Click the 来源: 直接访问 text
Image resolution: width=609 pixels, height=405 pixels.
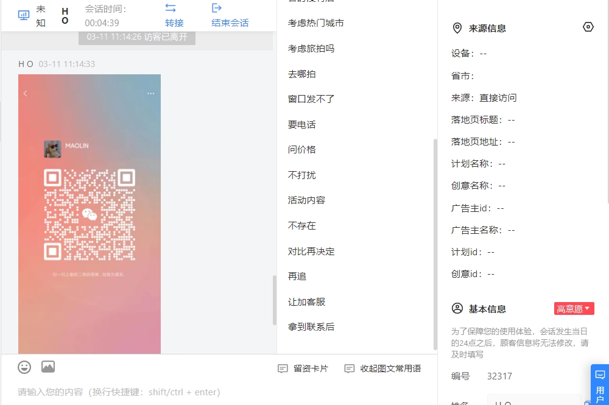[x=484, y=98]
